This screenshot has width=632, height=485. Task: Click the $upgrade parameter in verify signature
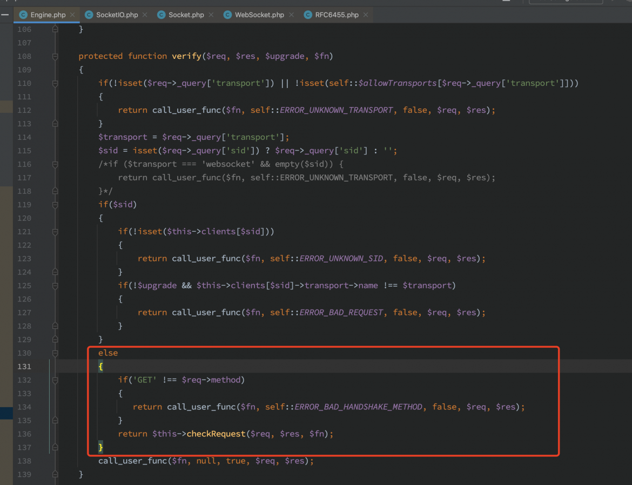pos(285,56)
